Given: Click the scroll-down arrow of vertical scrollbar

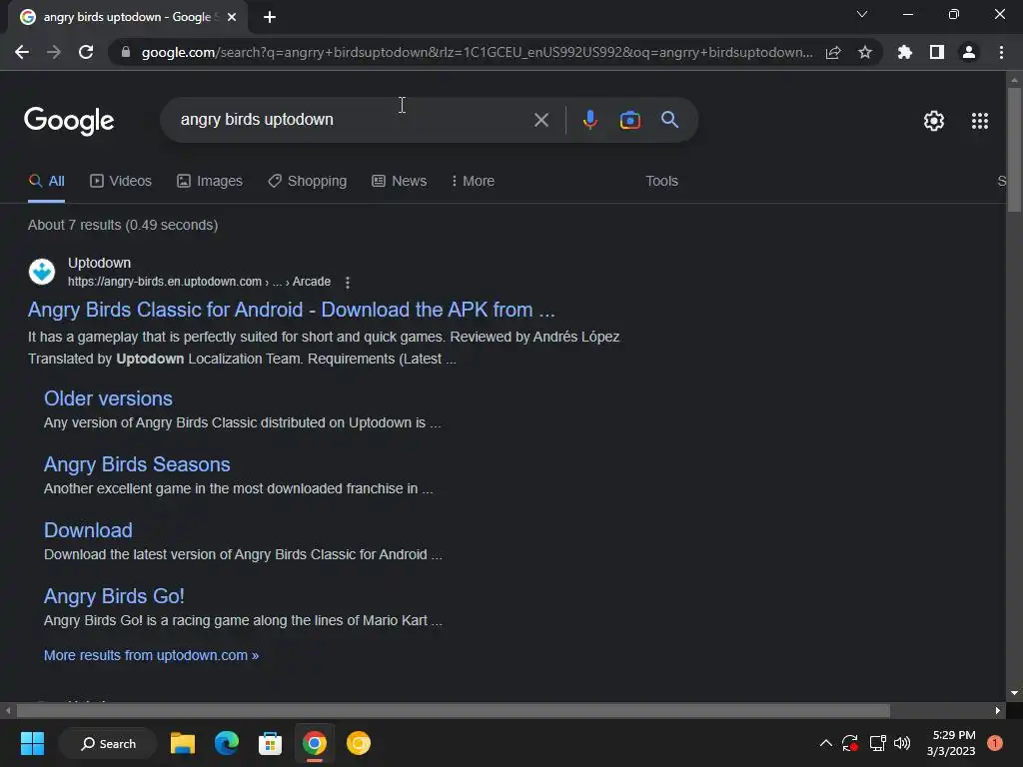Looking at the screenshot, I should click(1014, 693).
